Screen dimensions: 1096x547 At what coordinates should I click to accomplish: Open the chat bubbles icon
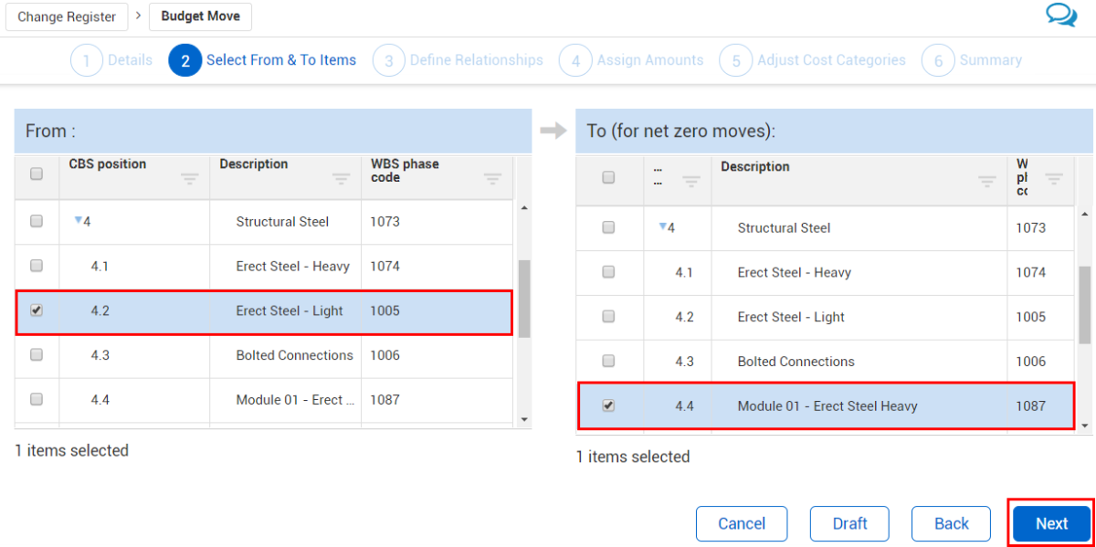tap(1061, 16)
